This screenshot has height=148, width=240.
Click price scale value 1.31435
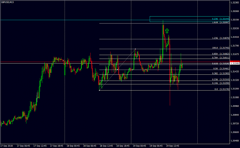235,71
